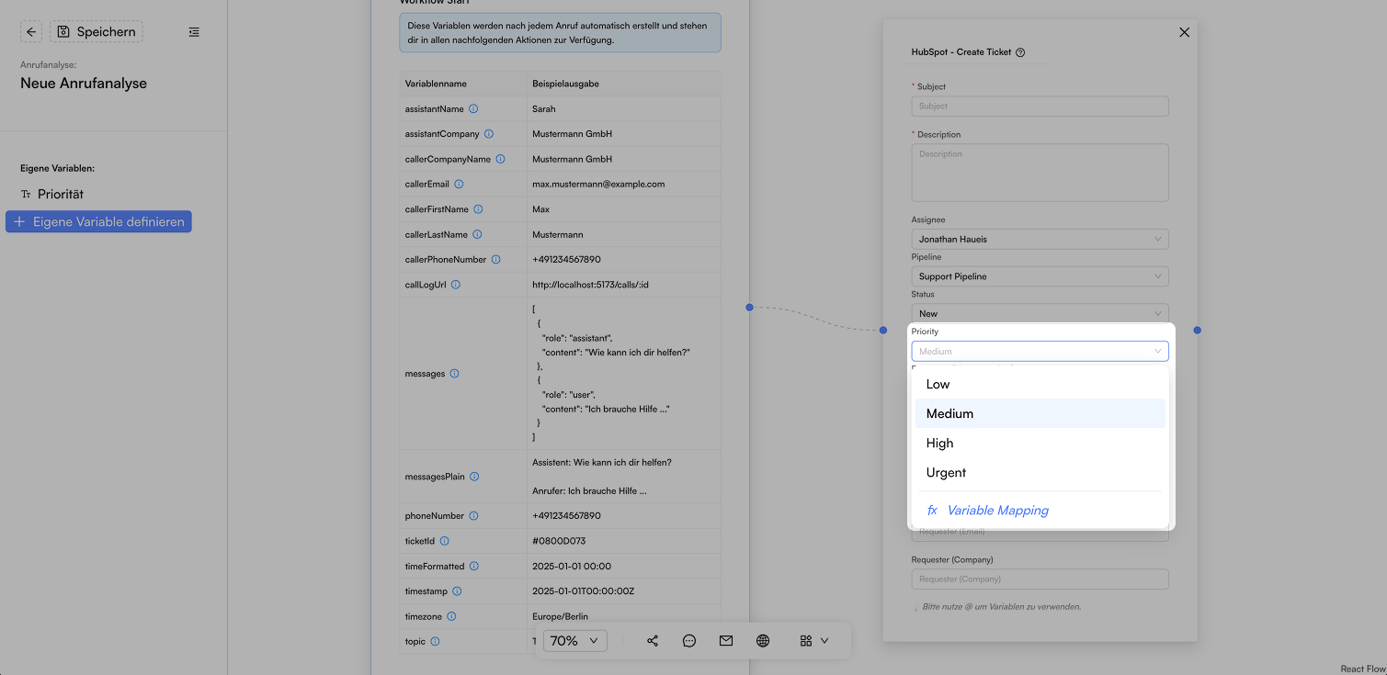The width and height of the screenshot is (1387, 675).
Task: Show info for messagesPlain variable
Action: coord(474,477)
